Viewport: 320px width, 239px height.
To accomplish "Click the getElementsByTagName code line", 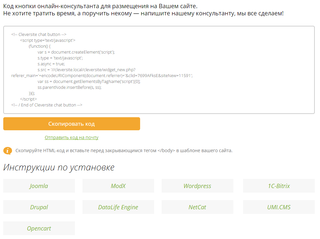I will pos(89,81).
